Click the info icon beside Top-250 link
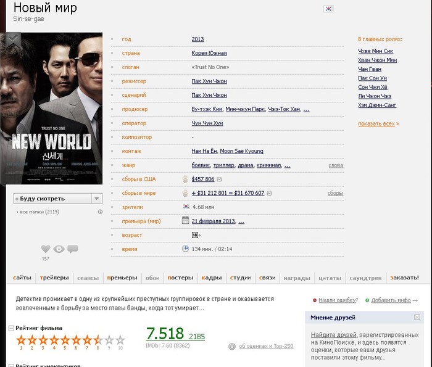This screenshot has height=367, width=432. [x=232, y=347]
